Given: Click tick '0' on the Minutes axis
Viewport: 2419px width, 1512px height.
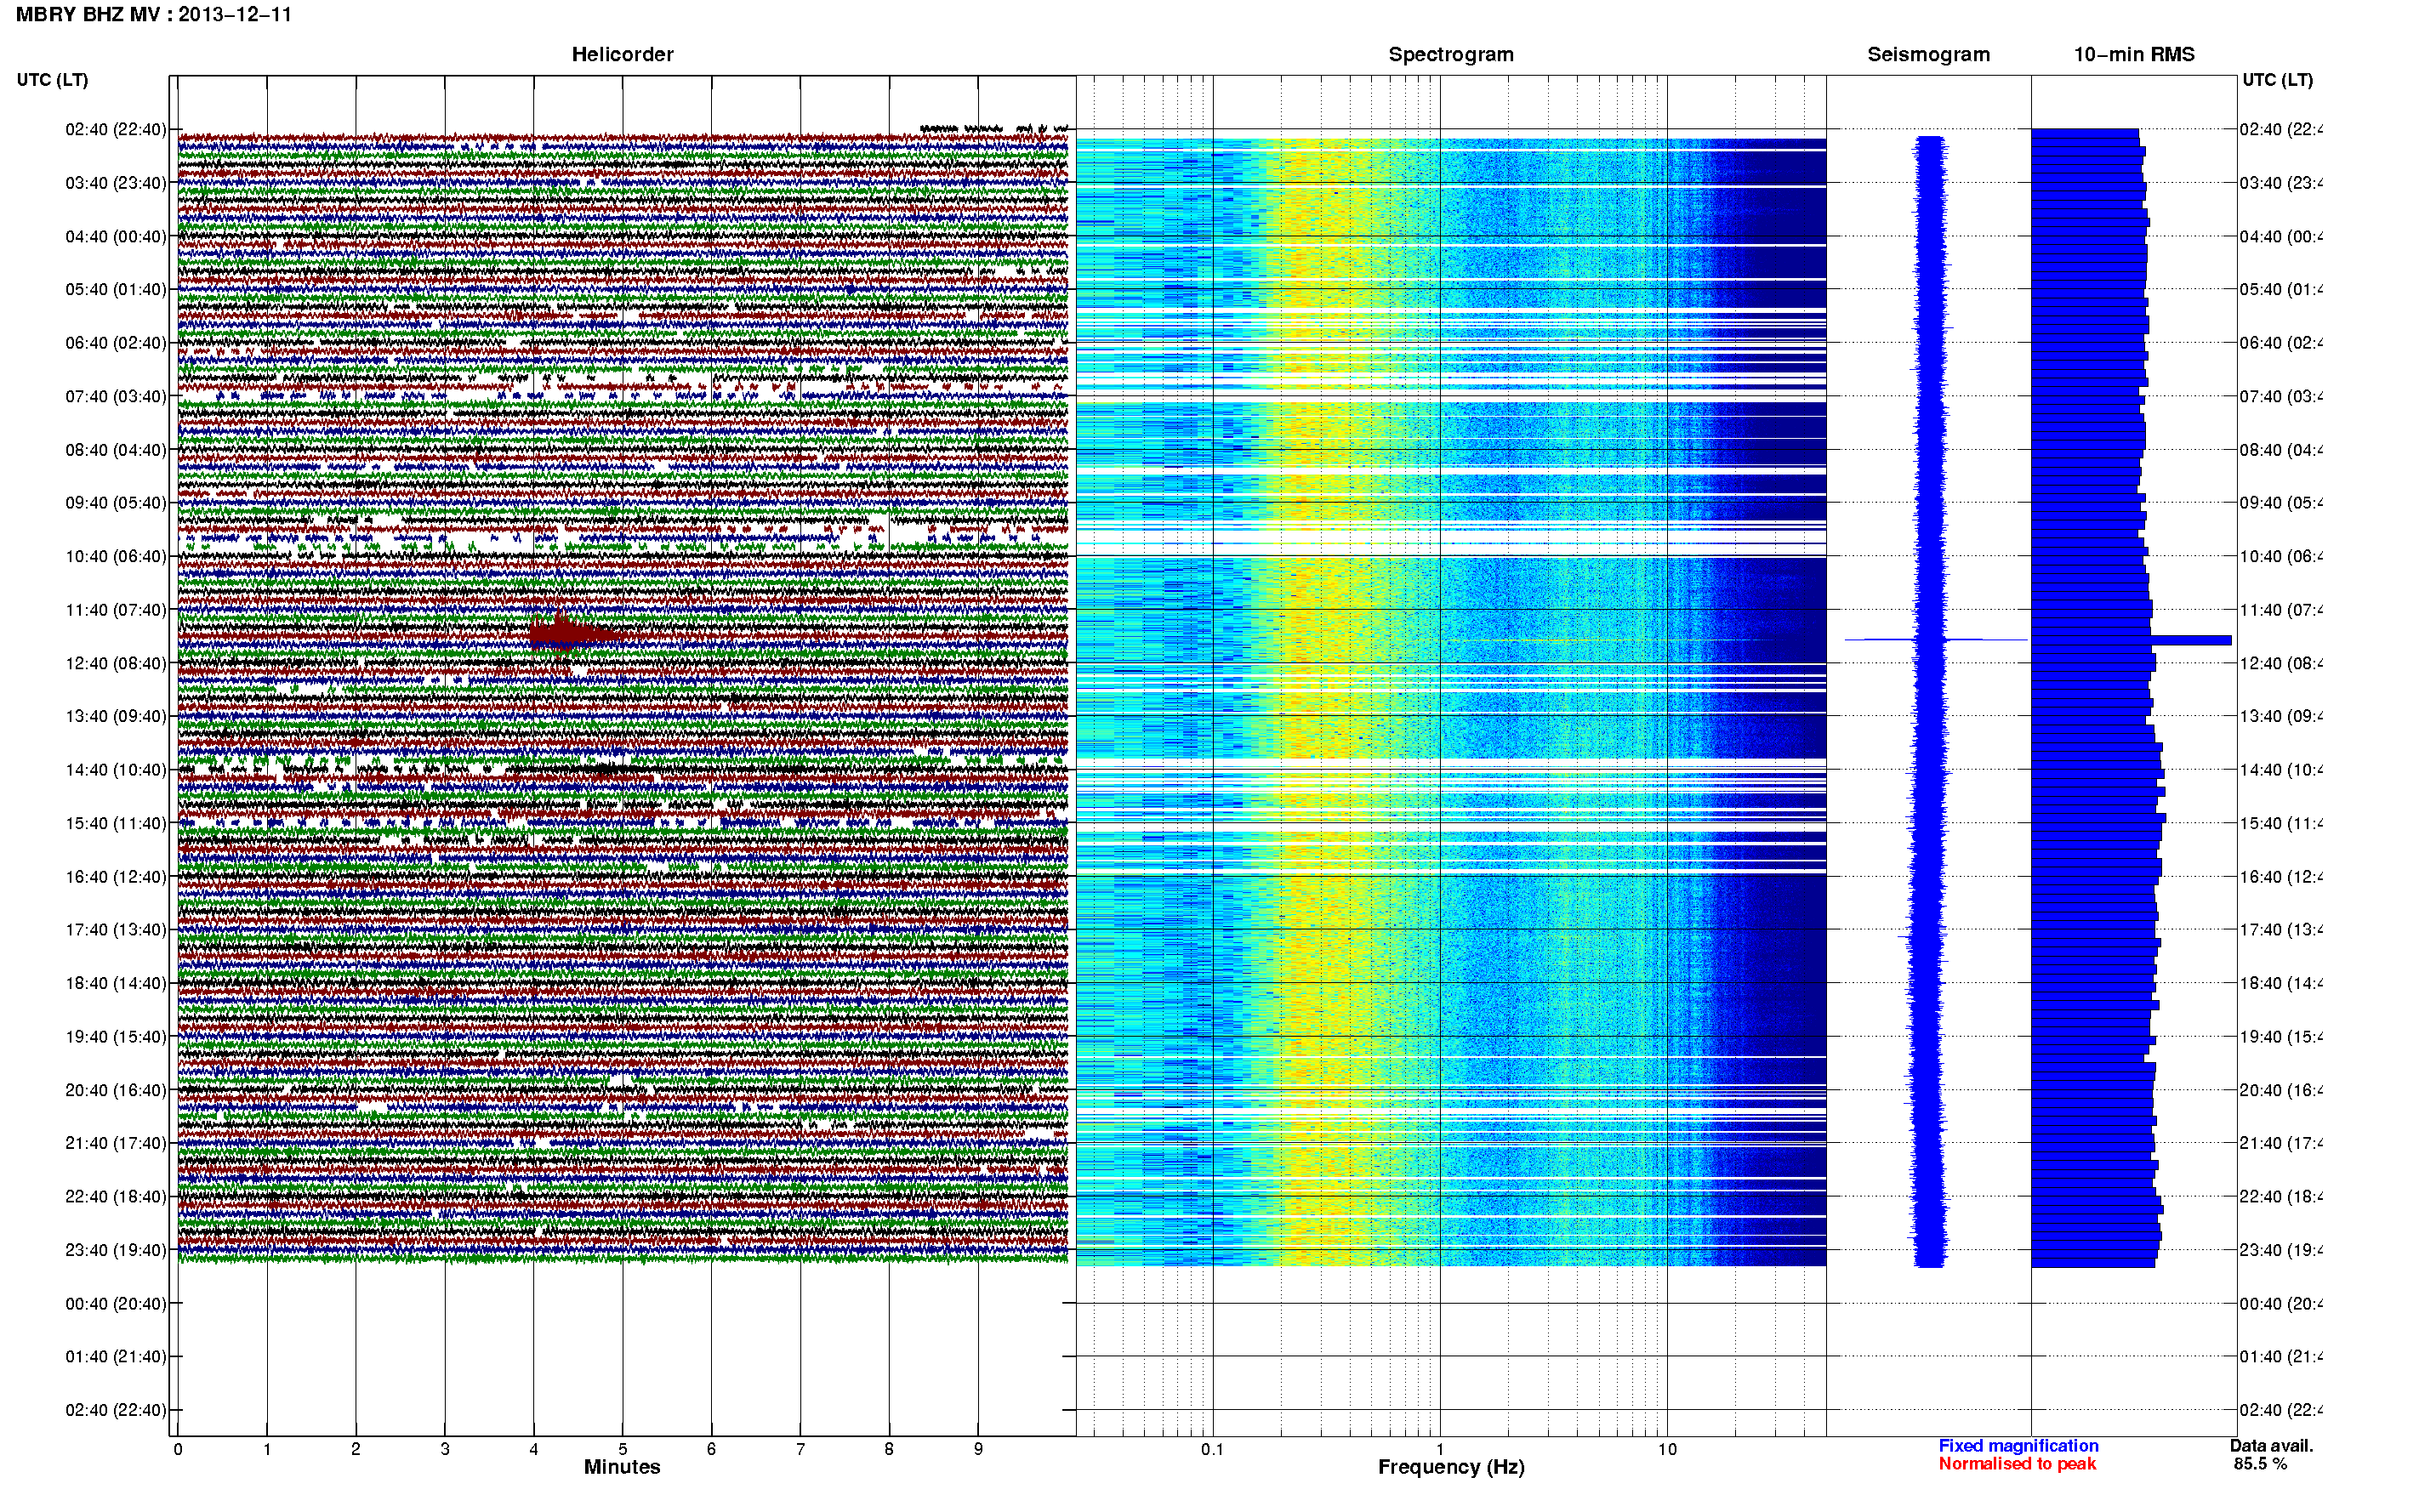Looking at the screenshot, I should [178, 1450].
